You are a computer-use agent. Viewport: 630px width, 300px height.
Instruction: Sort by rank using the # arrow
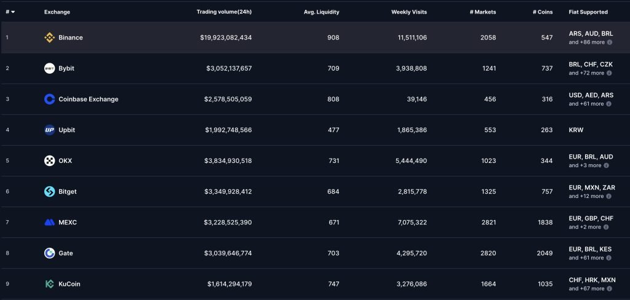coord(13,12)
